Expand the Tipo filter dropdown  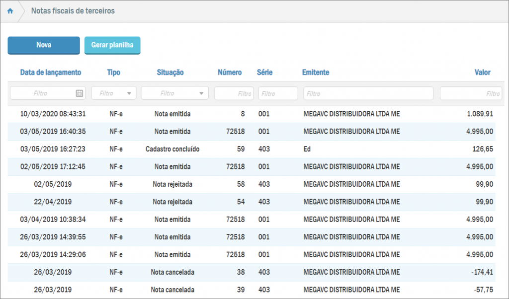[x=129, y=93]
